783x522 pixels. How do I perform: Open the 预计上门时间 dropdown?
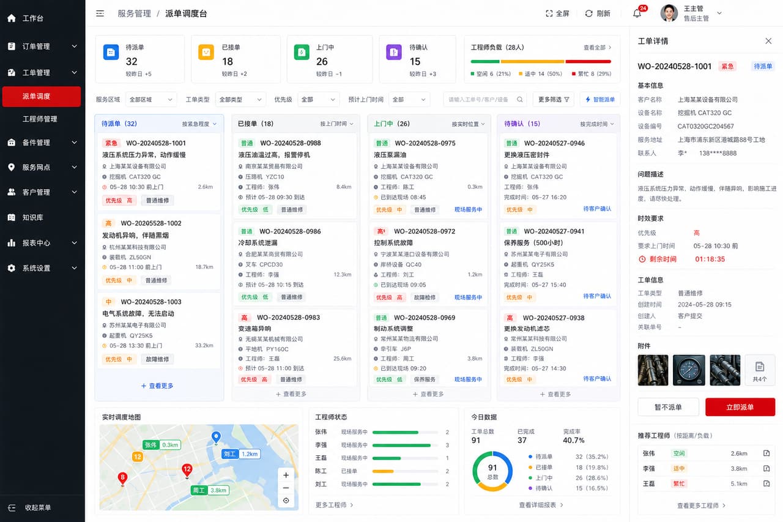point(409,99)
